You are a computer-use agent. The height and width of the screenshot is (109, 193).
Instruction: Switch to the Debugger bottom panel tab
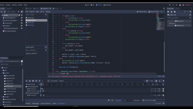point(36,104)
